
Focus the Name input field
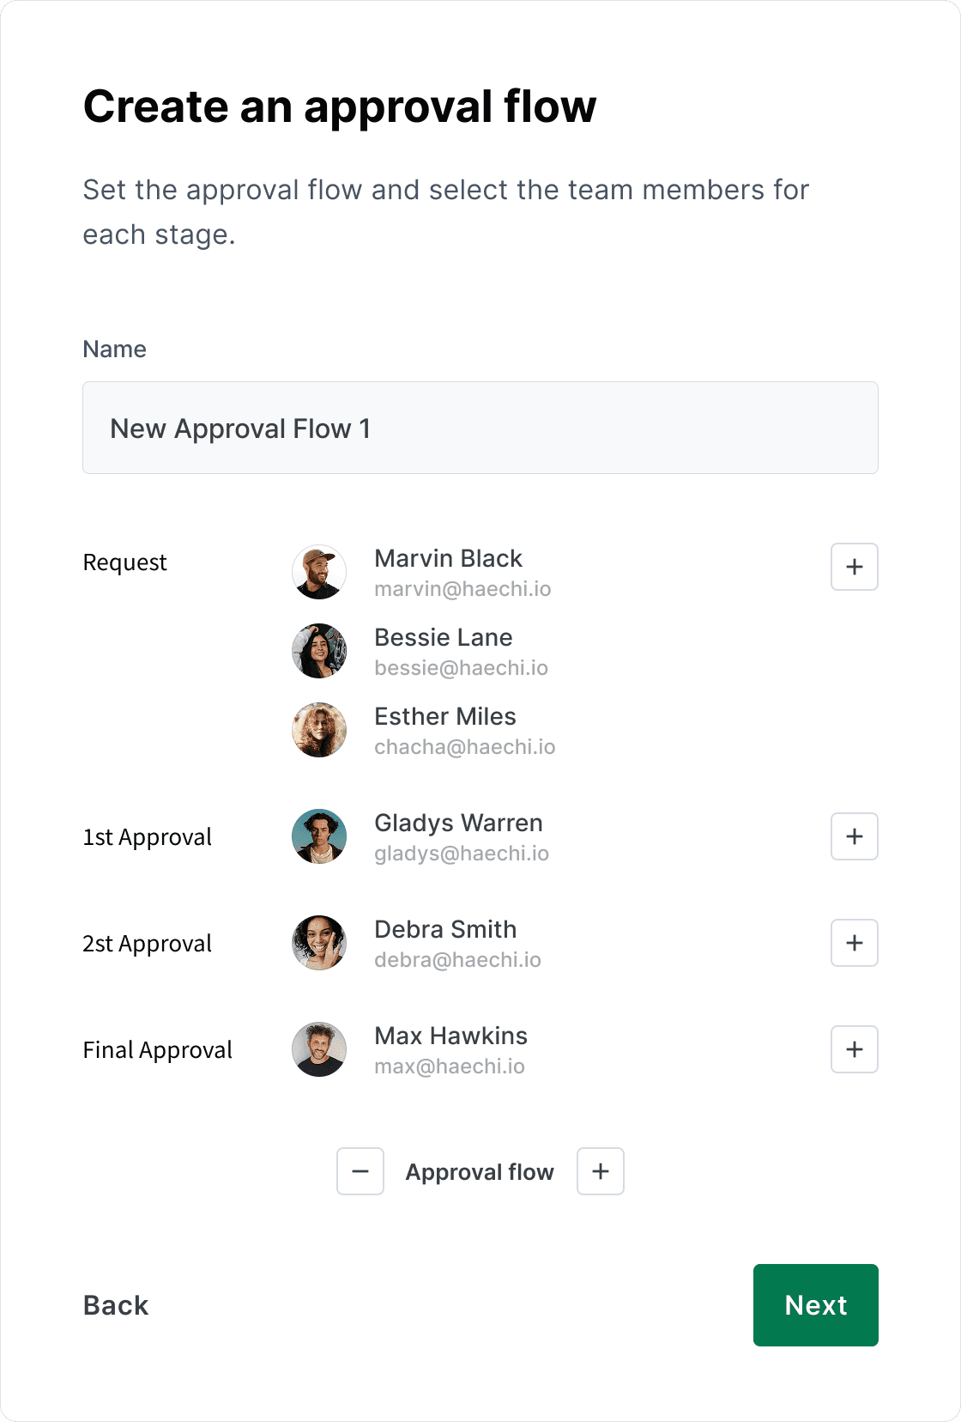(x=480, y=428)
